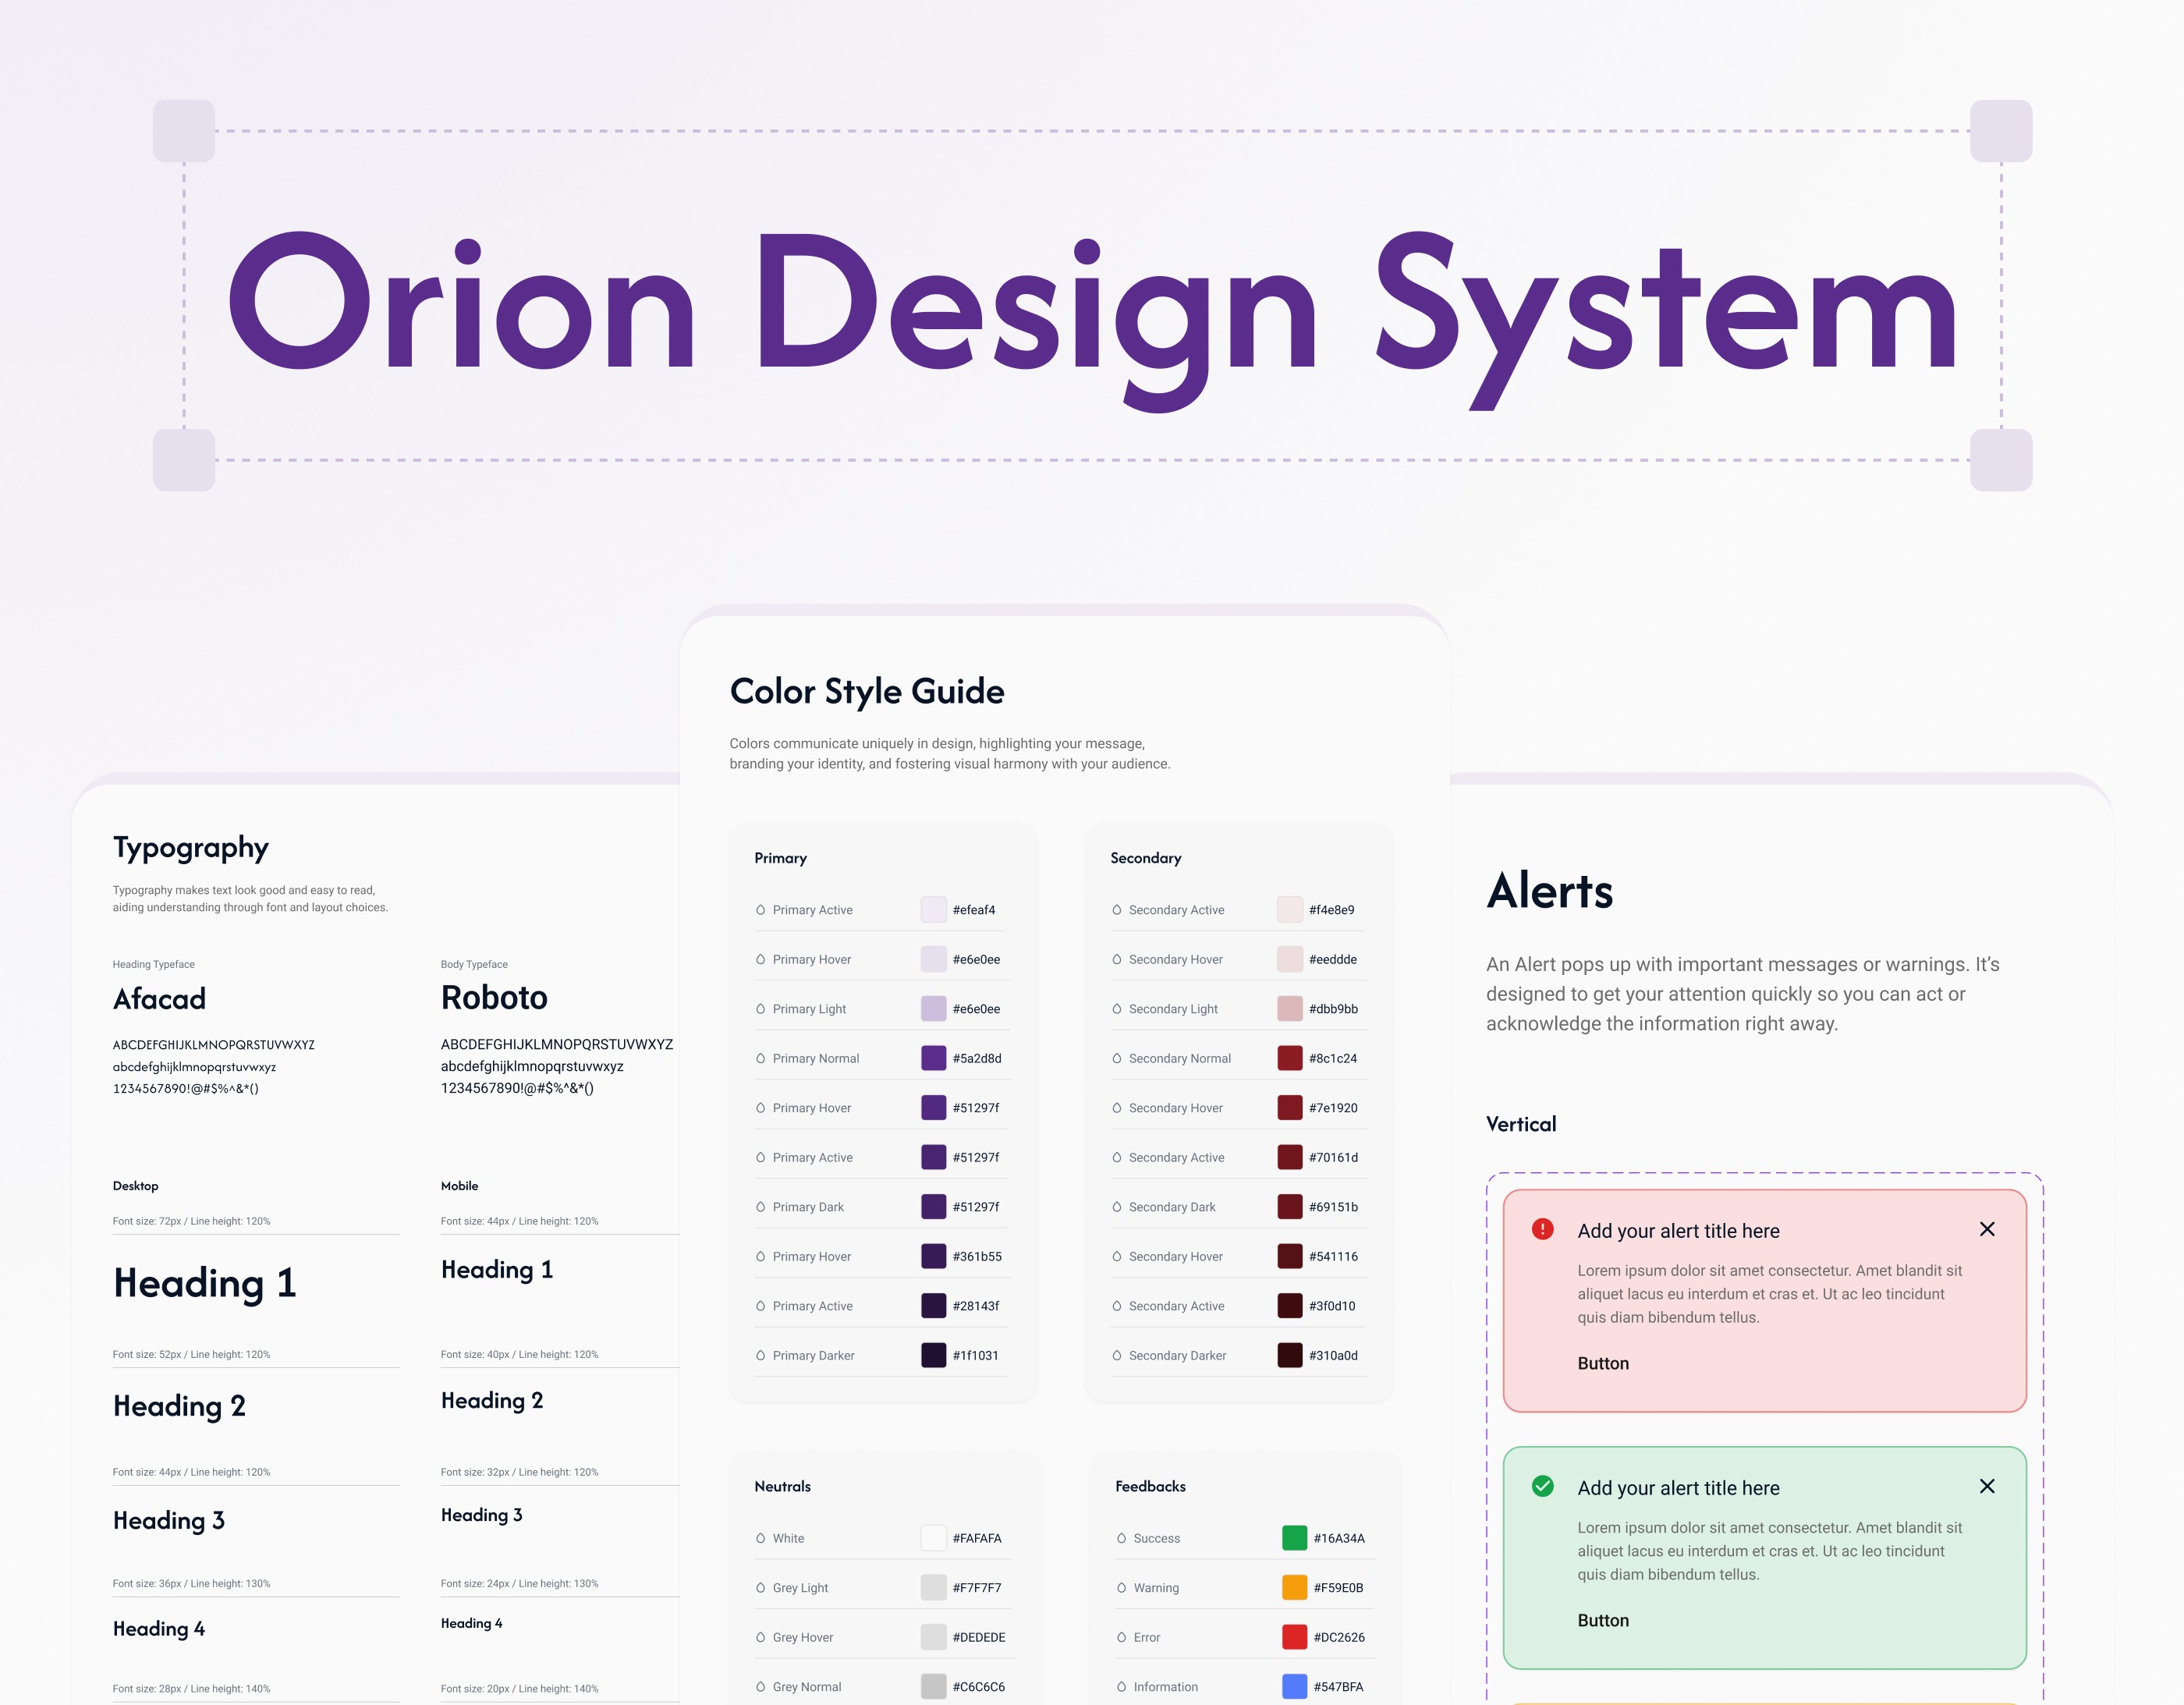Click the Color Style Guide heading

(x=866, y=691)
